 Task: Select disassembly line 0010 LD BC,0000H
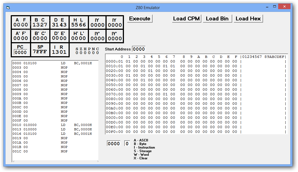[x=52, y=125]
